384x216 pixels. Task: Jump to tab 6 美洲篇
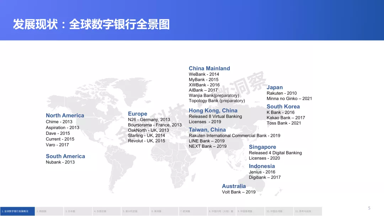(164, 211)
